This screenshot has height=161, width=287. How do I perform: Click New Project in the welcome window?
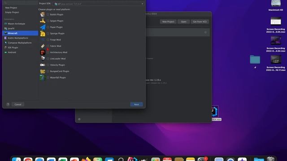pos(168,22)
